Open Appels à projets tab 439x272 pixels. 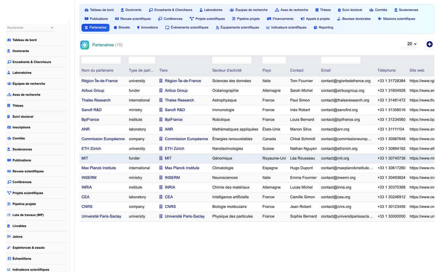315,19
